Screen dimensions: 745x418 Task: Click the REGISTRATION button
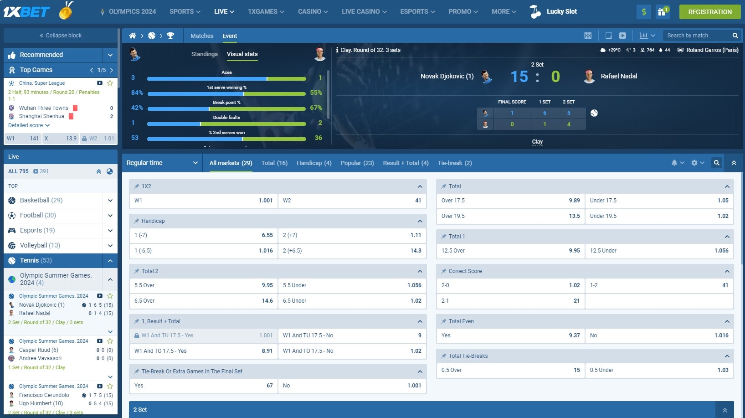point(709,12)
